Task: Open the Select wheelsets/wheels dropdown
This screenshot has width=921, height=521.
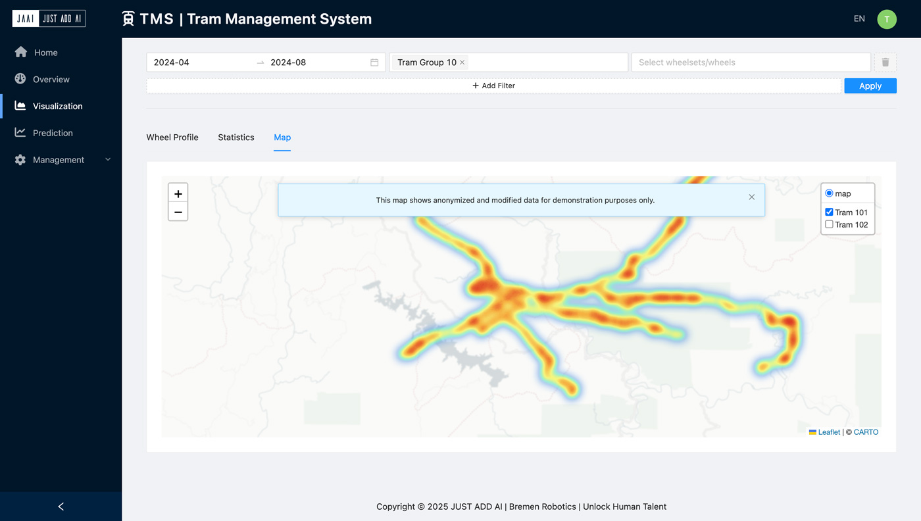Action: 751,62
